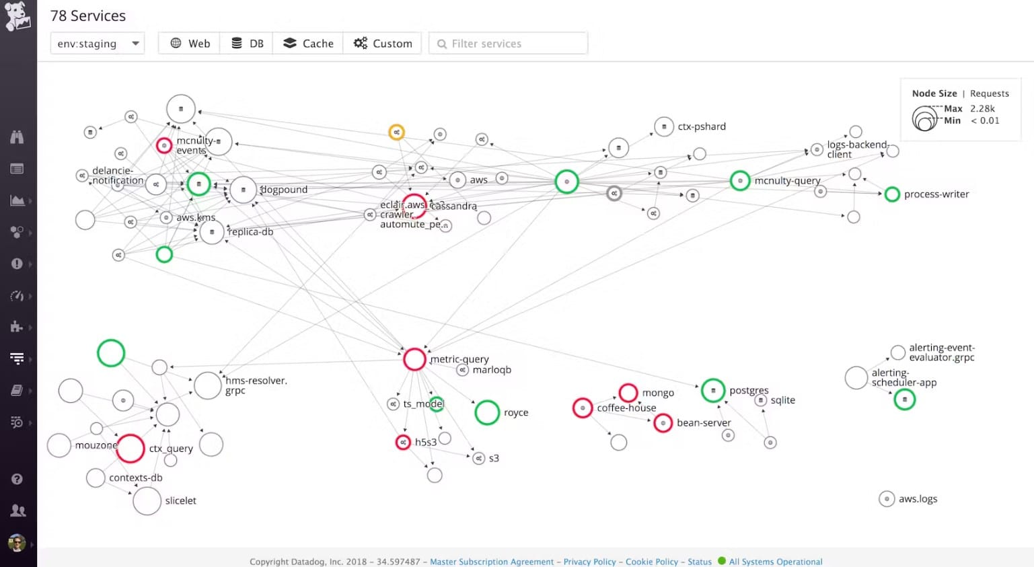Expand Monitors submenu arrow in sidebar
The width and height of the screenshot is (1034, 567).
click(x=30, y=264)
